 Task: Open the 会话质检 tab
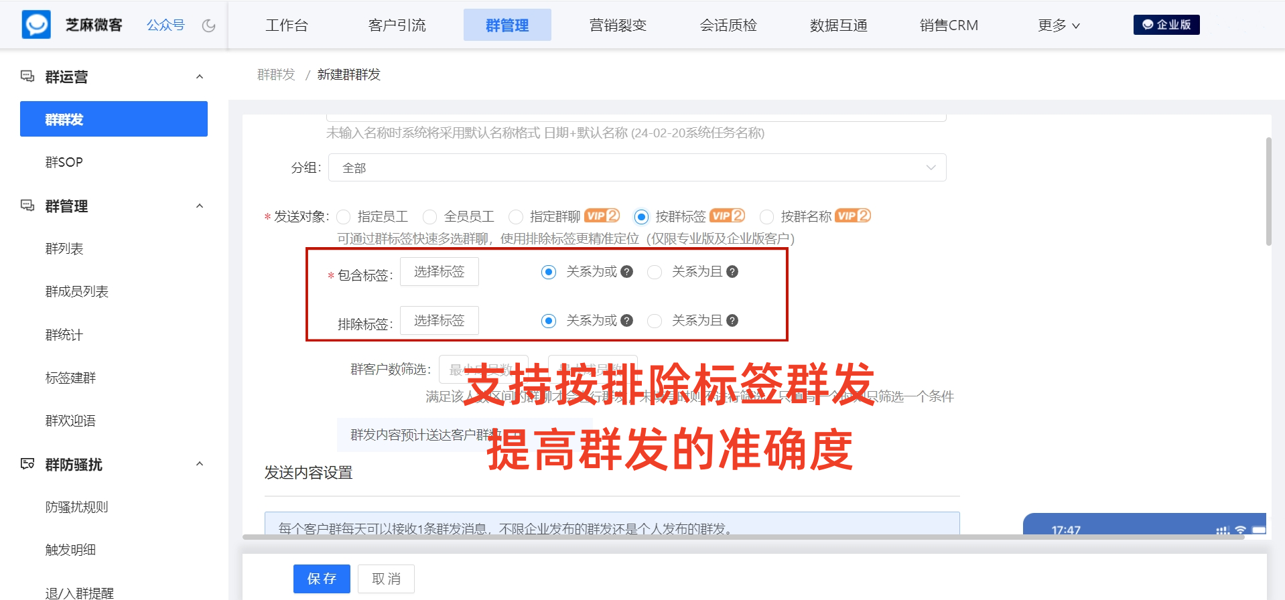[728, 25]
